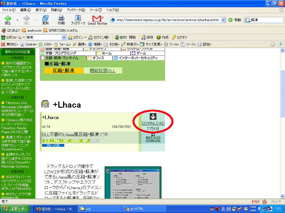Click the Windows スタート button
Image resolution: width=285 pixels, height=213 pixels.
click(x=15, y=209)
